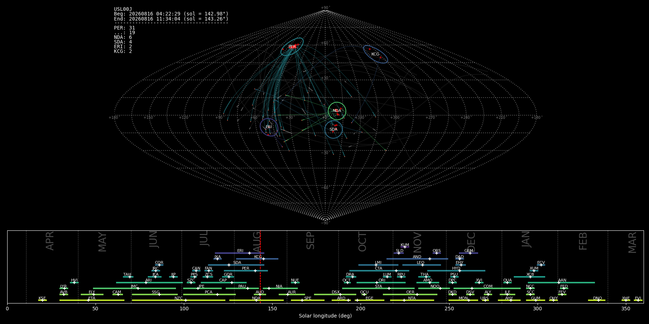This screenshot has width=649, height=324.
Task: Click the QUA shower label in the timeline
Action: coord(507,280)
